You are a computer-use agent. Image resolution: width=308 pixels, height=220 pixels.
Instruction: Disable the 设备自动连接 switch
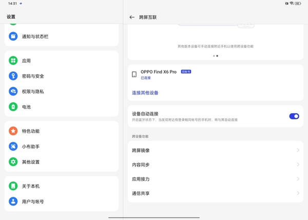point(294,116)
